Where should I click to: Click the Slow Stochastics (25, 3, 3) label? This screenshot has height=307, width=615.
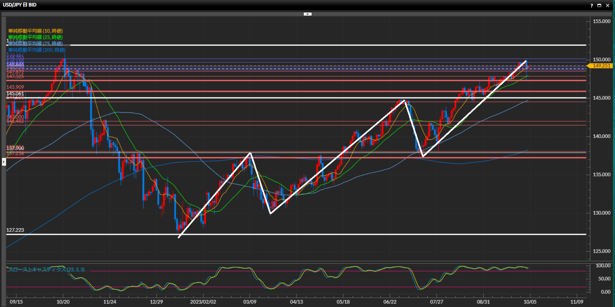(46, 270)
